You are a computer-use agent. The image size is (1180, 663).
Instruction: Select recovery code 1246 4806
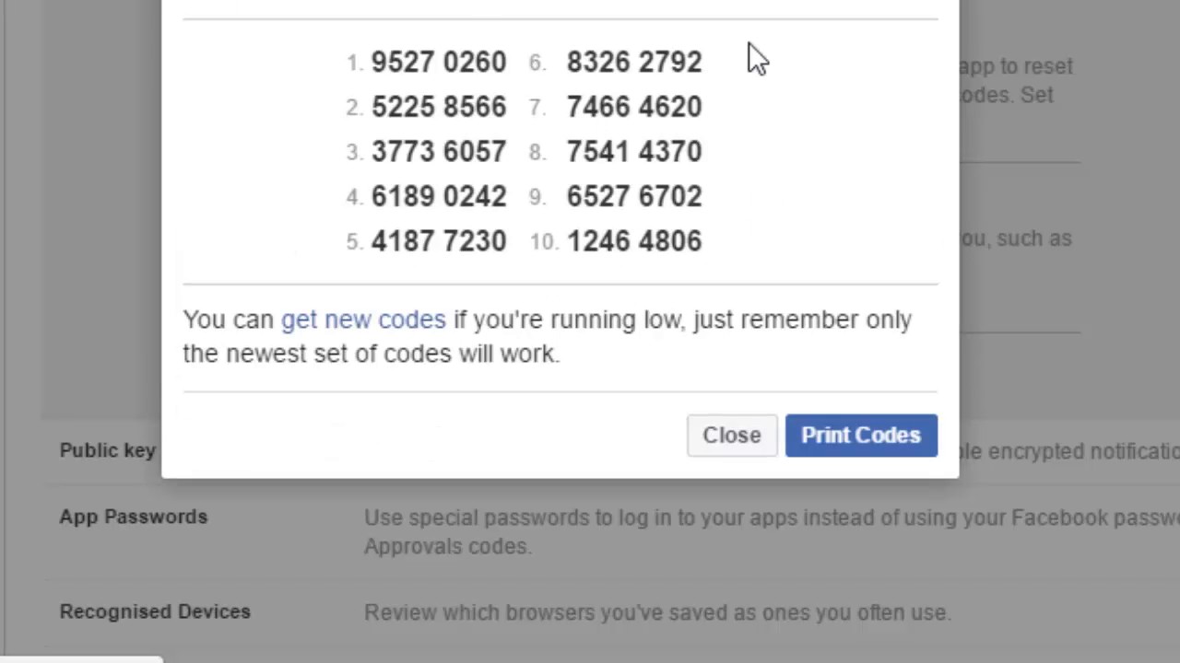coord(634,241)
